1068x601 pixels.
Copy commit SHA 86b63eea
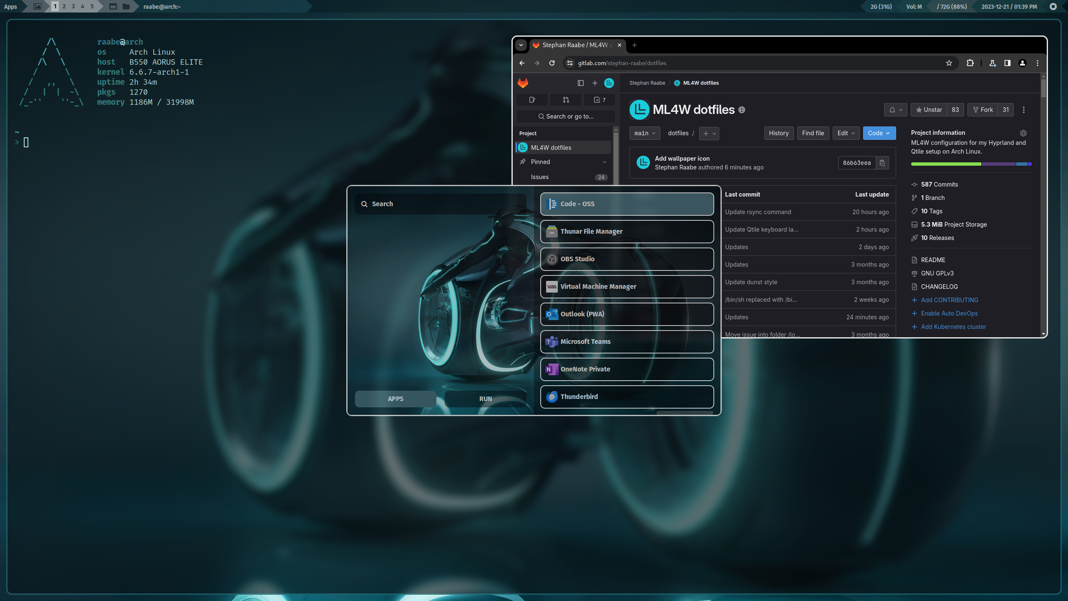tap(882, 163)
